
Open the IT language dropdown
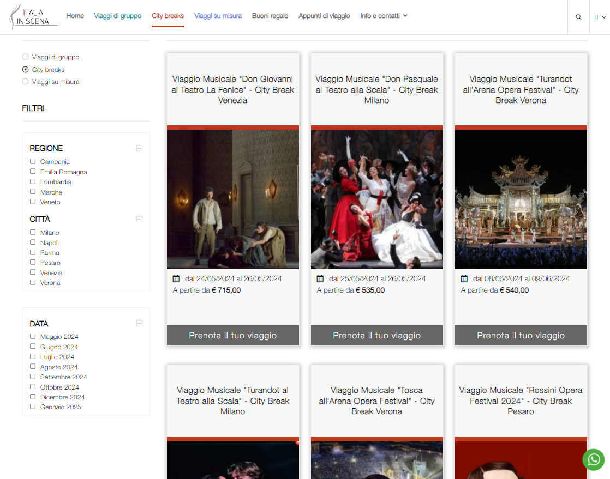coord(600,17)
